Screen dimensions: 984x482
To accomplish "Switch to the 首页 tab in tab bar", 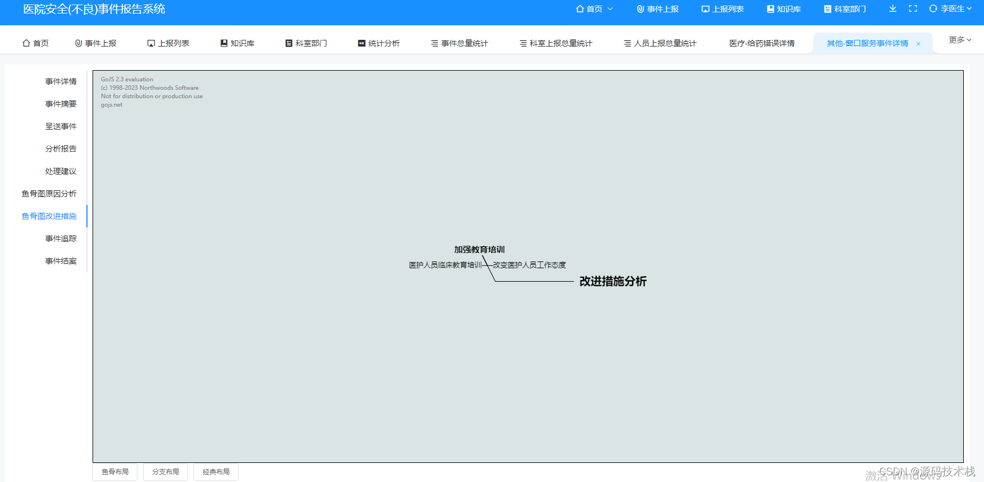I will click(35, 43).
